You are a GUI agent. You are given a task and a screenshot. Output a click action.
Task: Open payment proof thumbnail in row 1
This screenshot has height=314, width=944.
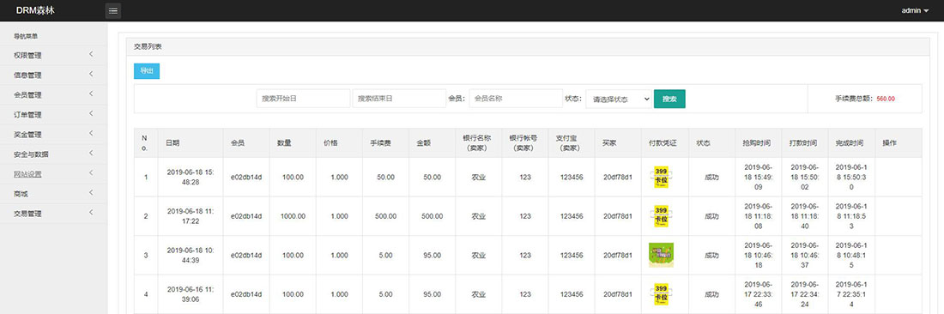pyautogui.click(x=661, y=178)
